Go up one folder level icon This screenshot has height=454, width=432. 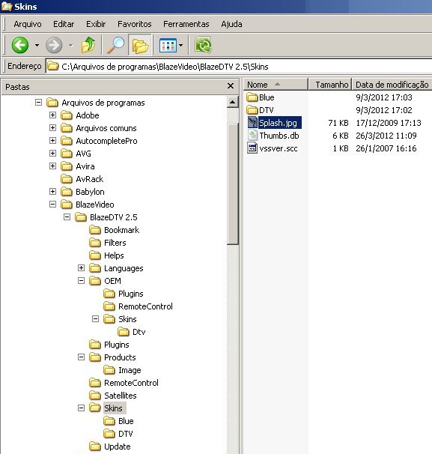pyautogui.click(x=88, y=45)
